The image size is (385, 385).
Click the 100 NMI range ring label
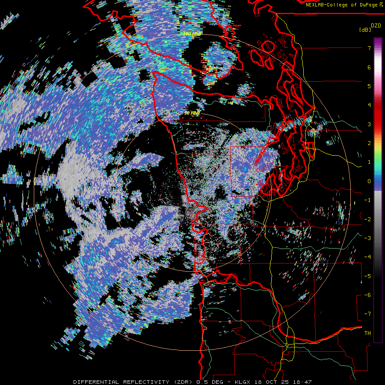[192, 34]
